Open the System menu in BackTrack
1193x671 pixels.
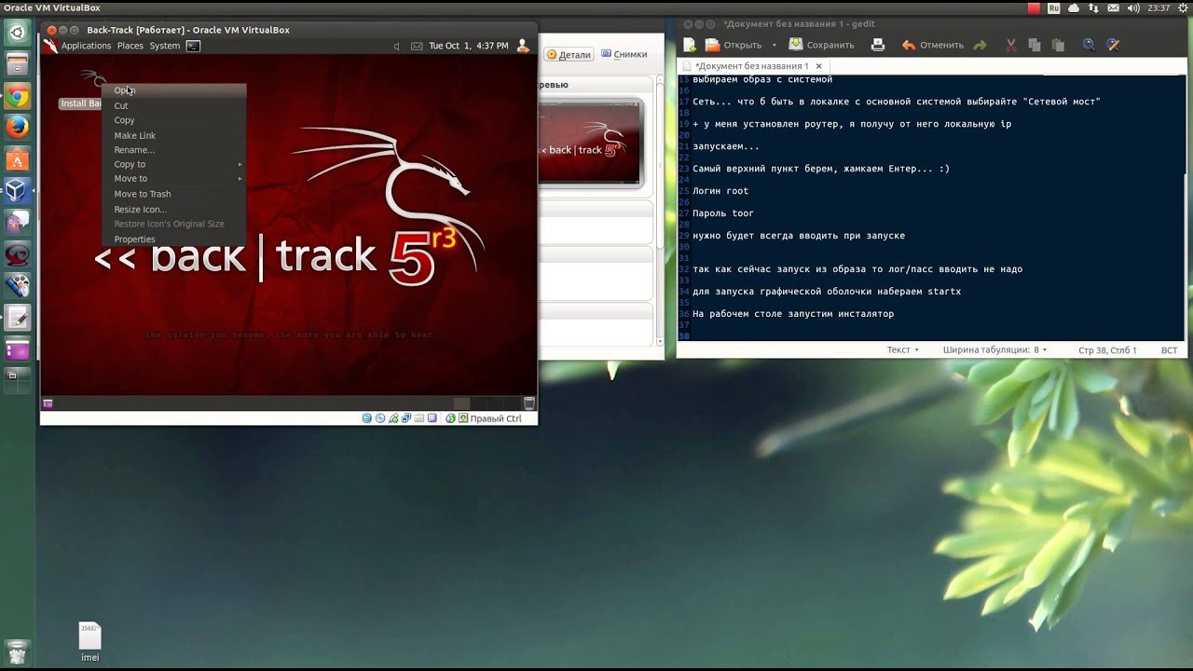pos(164,46)
